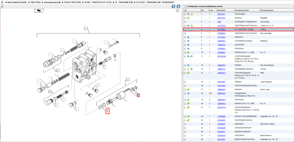
Task: Click the green arrow icon on row 220066A1
Action: (188, 53)
